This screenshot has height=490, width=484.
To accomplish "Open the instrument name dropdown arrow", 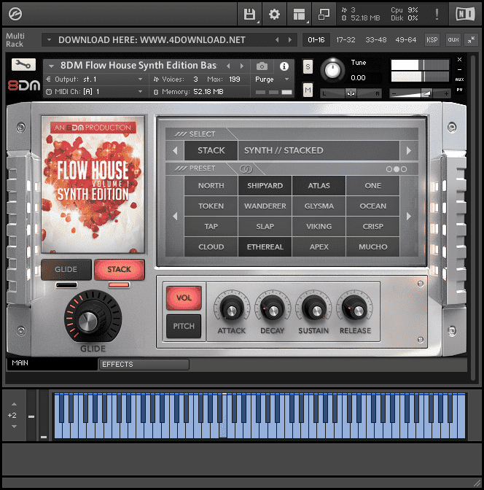I will click(x=51, y=66).
